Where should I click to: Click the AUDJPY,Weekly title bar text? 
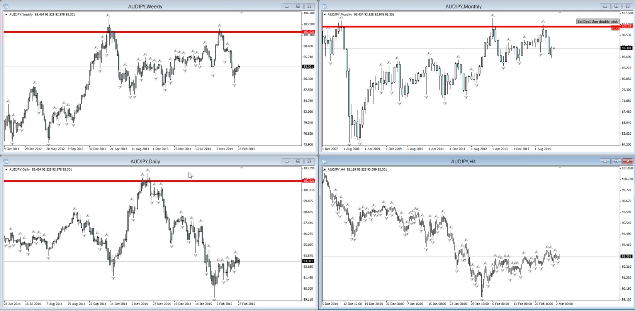[145, 7]
